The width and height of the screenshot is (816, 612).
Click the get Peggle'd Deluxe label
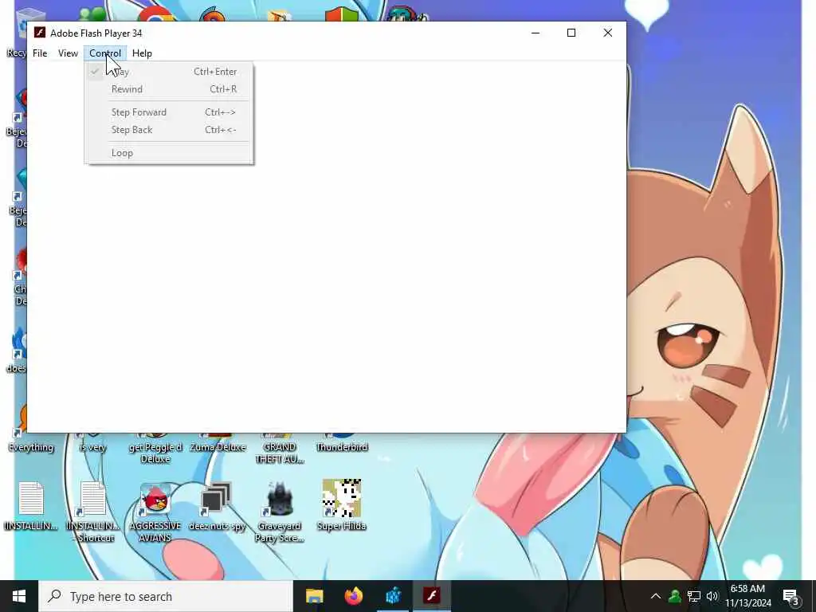pos(155,453)
